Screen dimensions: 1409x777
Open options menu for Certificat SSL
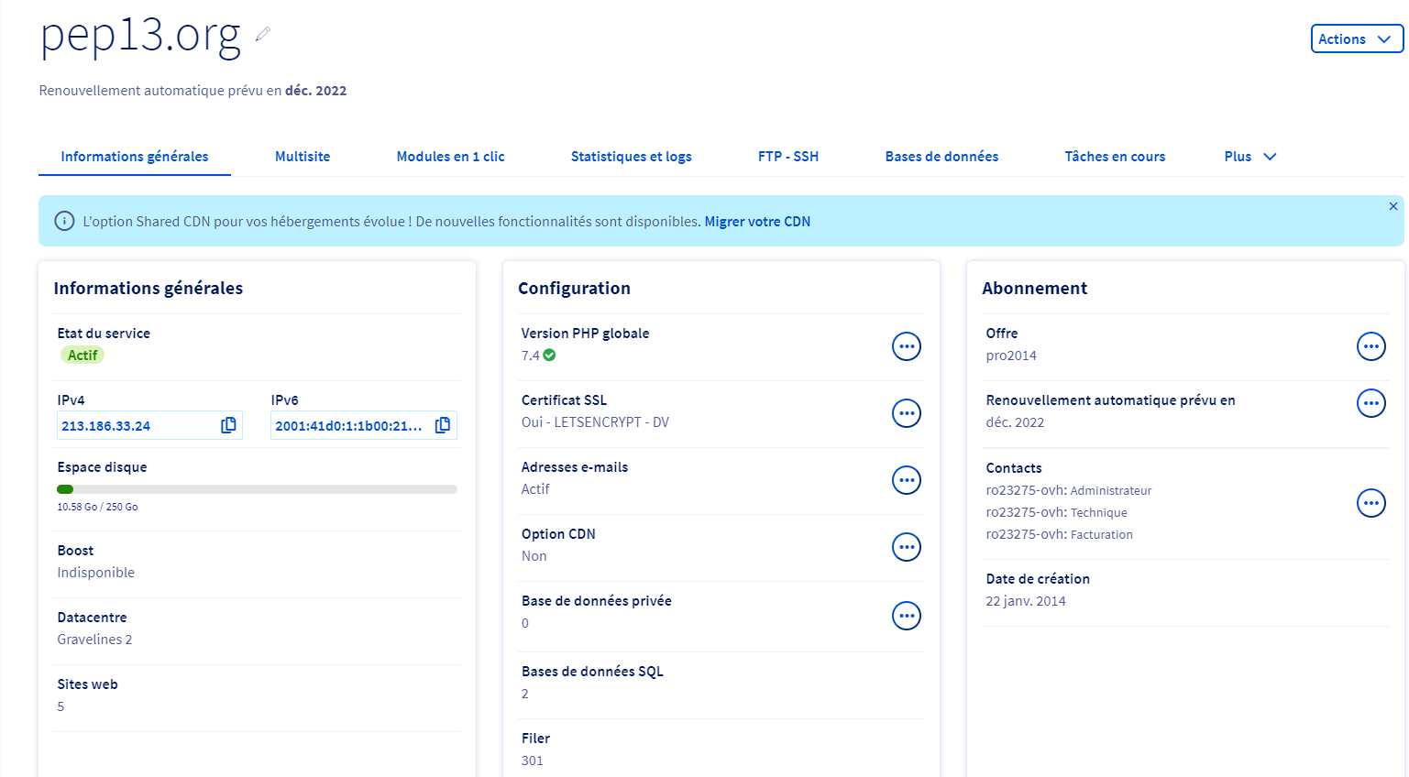click(x=907, y=413)
